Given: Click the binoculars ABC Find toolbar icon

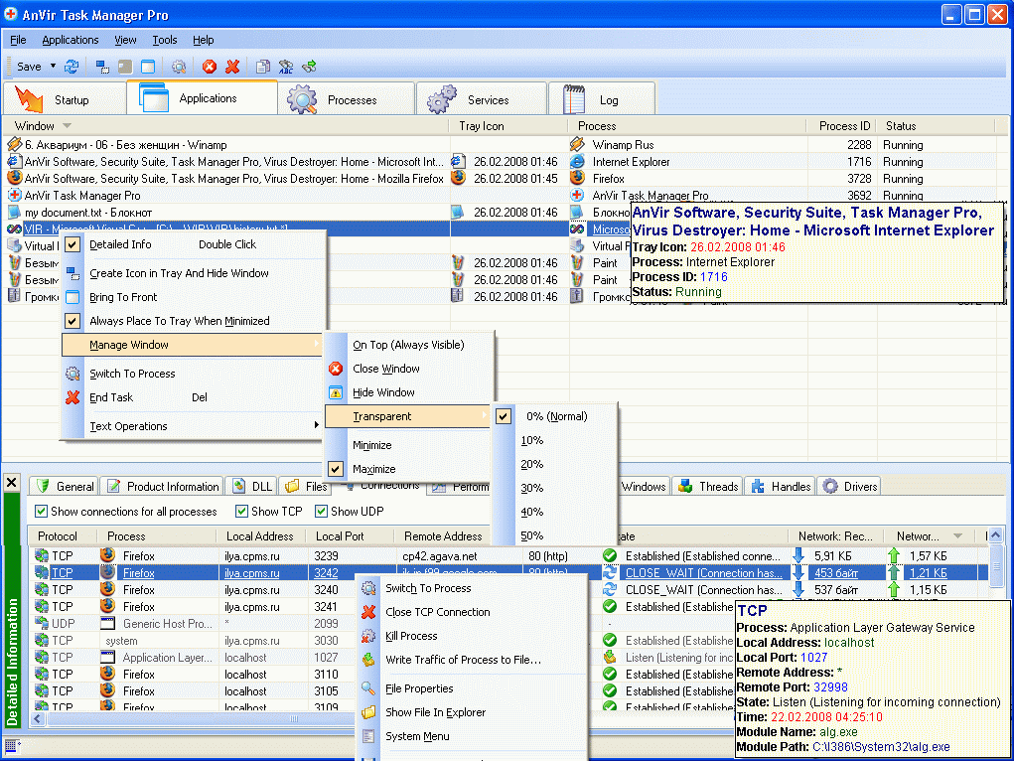Looking at the screenshot, I should 286,66.
